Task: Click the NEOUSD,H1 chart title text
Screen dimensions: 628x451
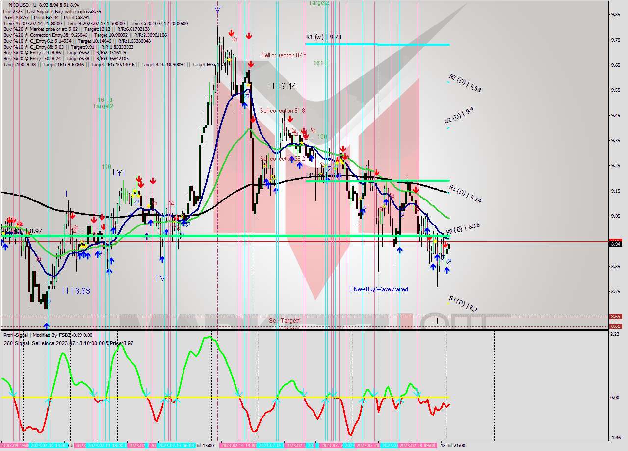Action: point(23,5)
